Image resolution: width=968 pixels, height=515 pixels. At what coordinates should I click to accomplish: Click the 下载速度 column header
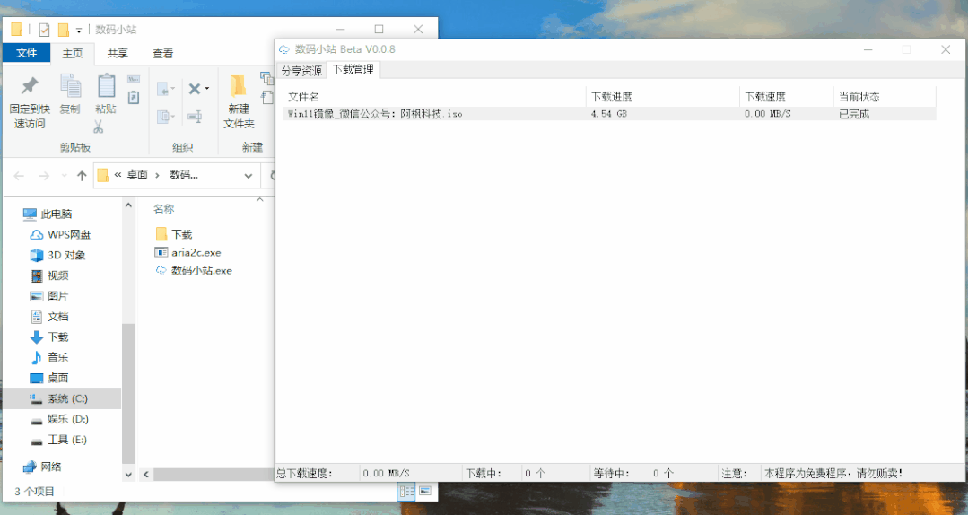786,97
